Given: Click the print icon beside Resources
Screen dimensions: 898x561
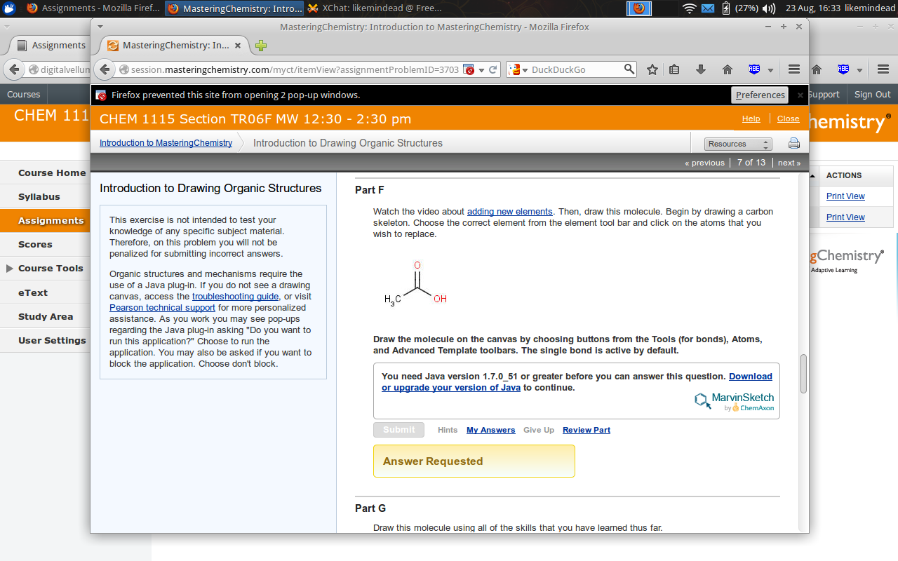Looking at the screenshot, I should click(793, 144).
